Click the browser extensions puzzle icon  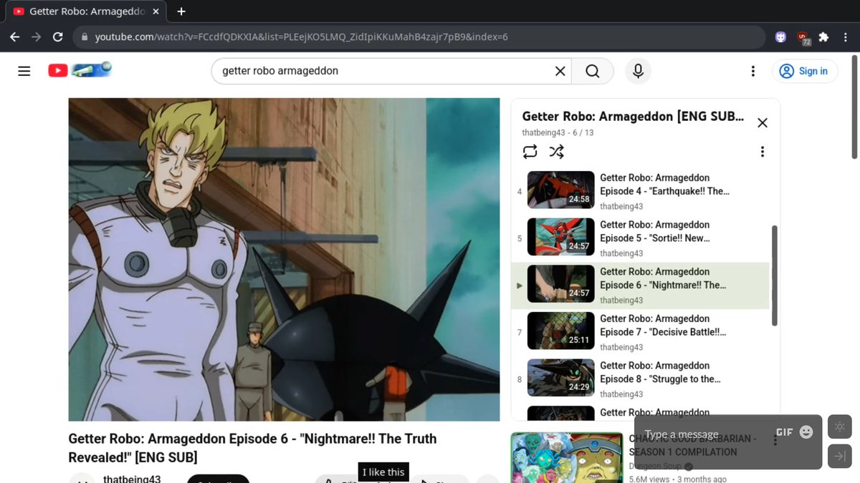point(824,36)
